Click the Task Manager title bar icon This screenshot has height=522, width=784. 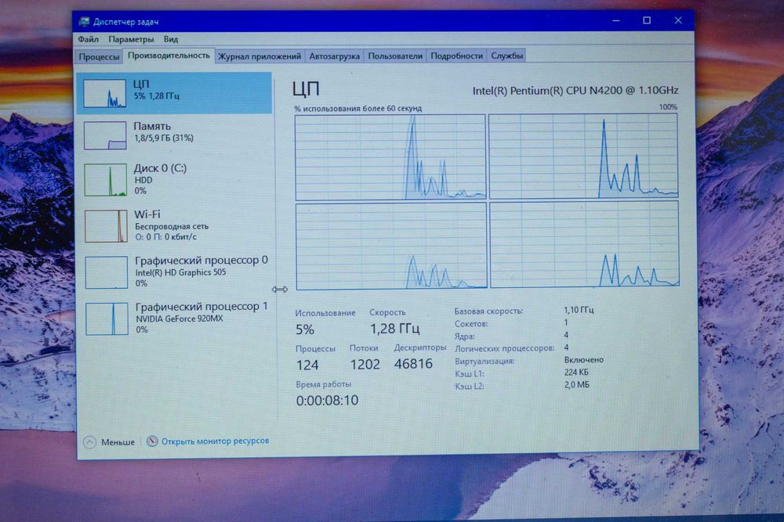click(84, 21)
